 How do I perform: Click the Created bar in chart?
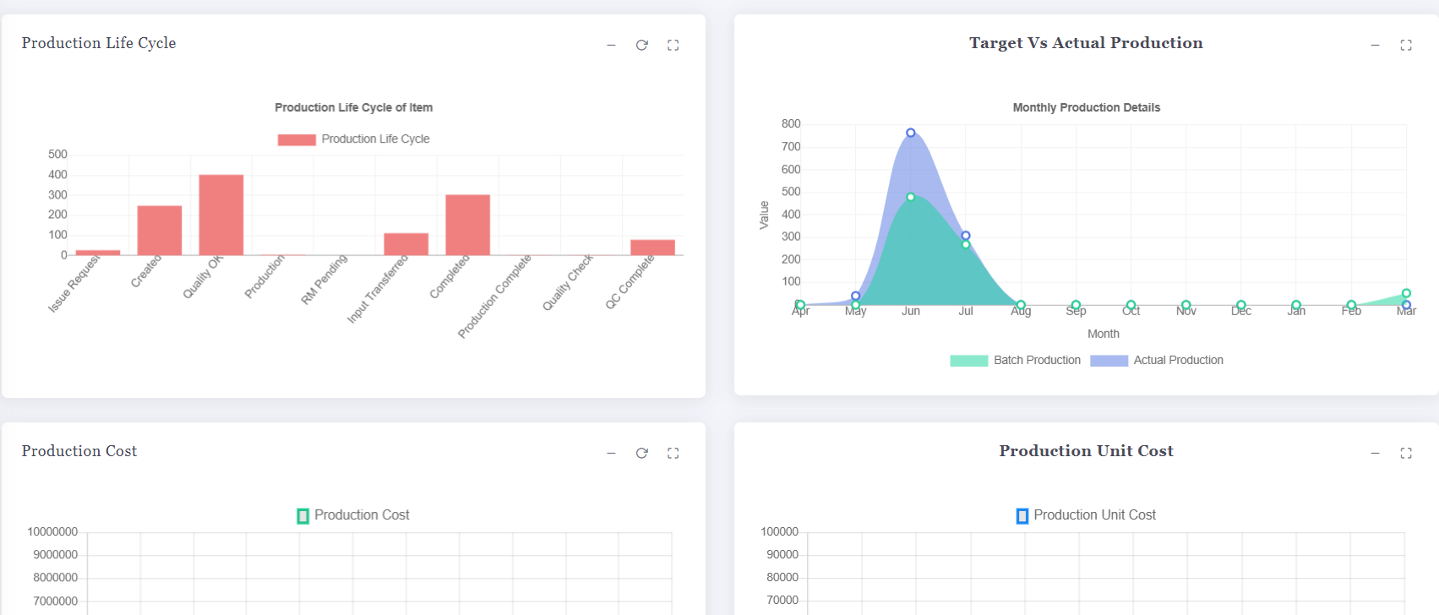point(160,231)
